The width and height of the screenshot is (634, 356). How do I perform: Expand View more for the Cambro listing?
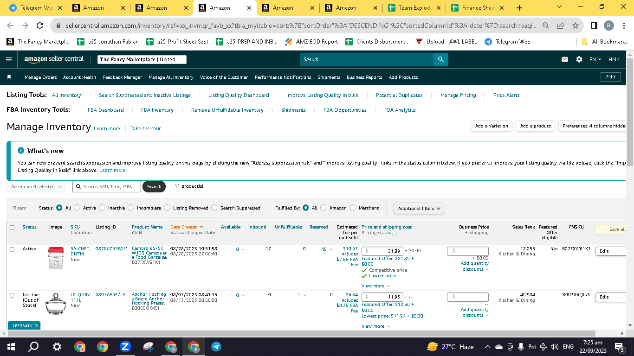tap(376, 286)
